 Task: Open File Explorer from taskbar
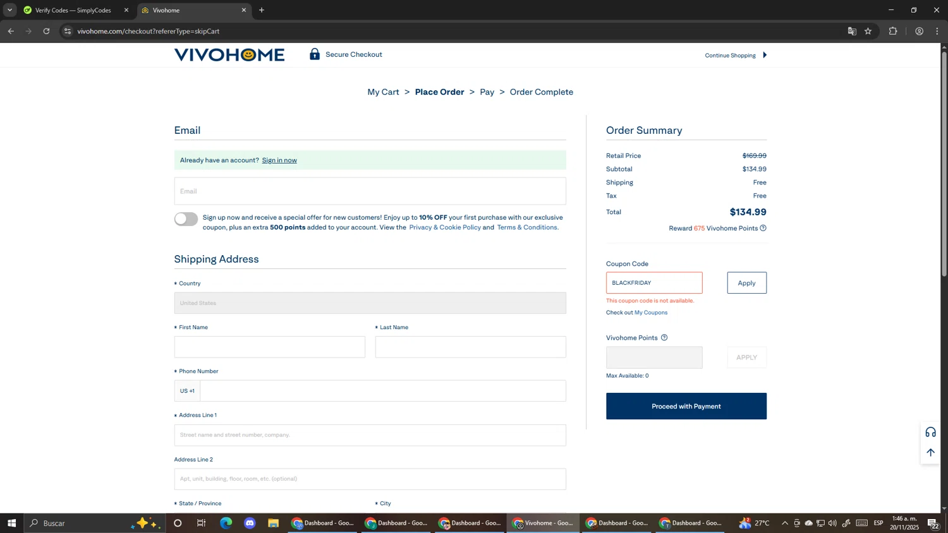pos(273,523)
